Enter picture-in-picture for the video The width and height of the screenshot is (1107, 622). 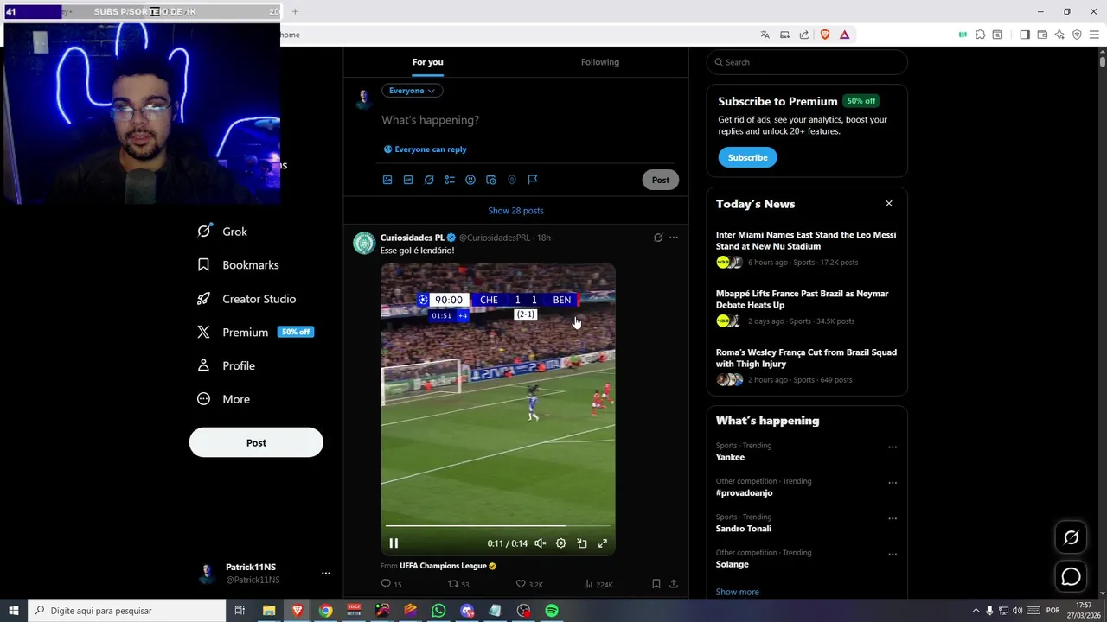click(582, 543)
